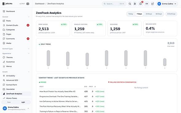Click the Sessions +7.9% change badge
The height and width of the screenshot is (113, 181).
tap(135, 25)
